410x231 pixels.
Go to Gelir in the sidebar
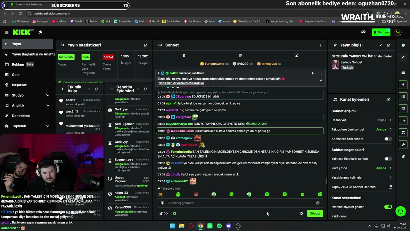pos(27,75)
